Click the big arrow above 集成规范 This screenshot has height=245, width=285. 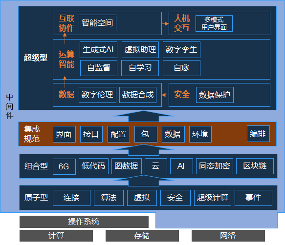point(144,116)
